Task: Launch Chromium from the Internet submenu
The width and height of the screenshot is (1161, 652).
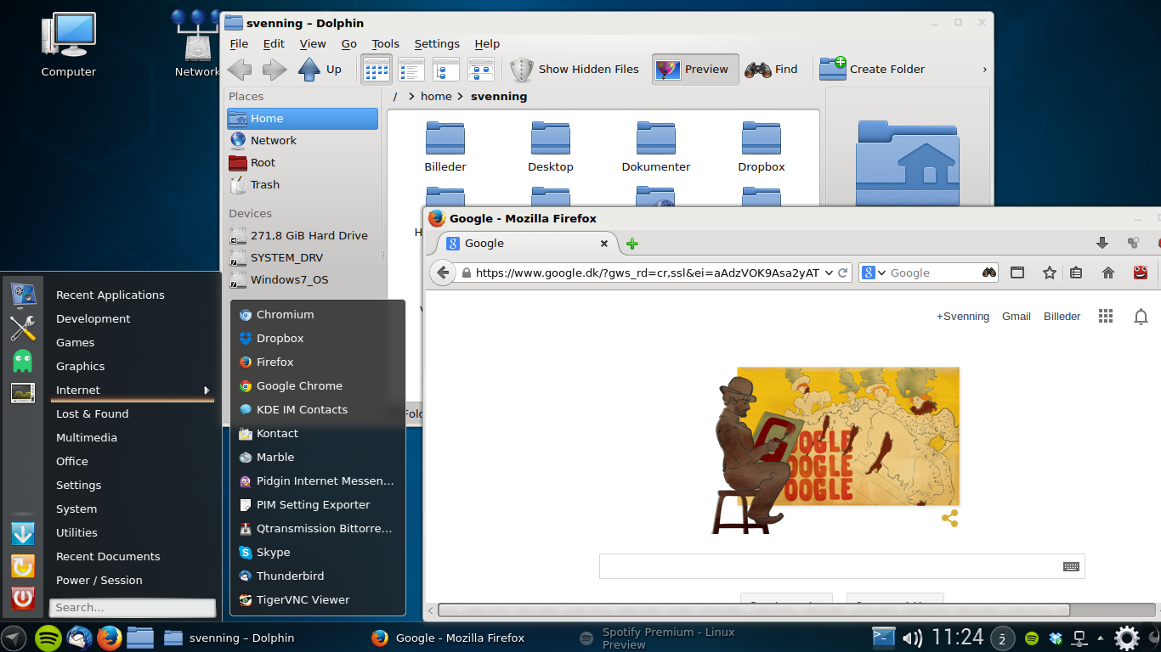Action: pos(318,314)
